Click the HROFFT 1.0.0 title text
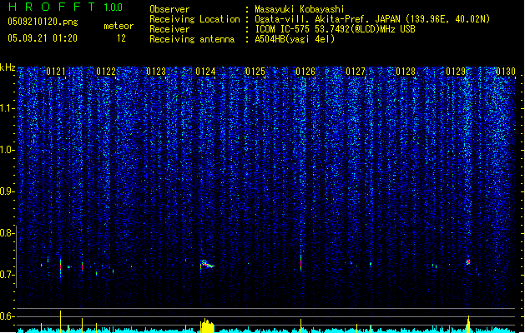 click(66, 7)
